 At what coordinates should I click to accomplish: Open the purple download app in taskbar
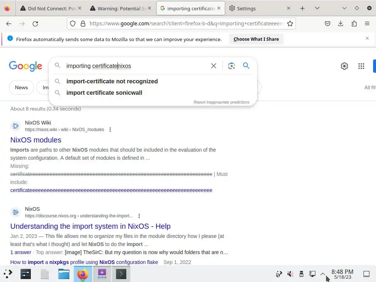coord(102,274)
